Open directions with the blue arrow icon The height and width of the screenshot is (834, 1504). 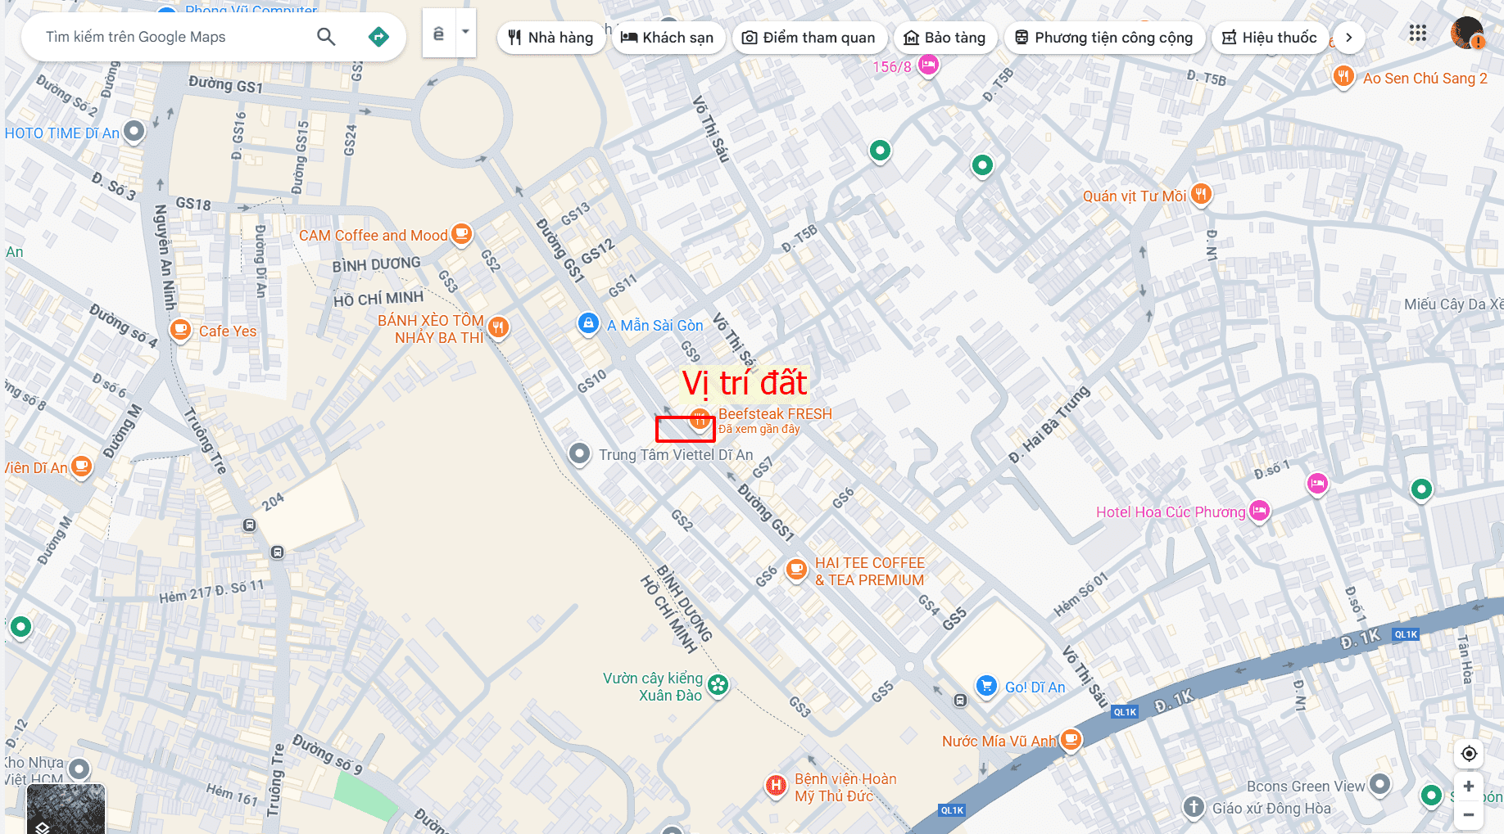click(x=378, y=37)
